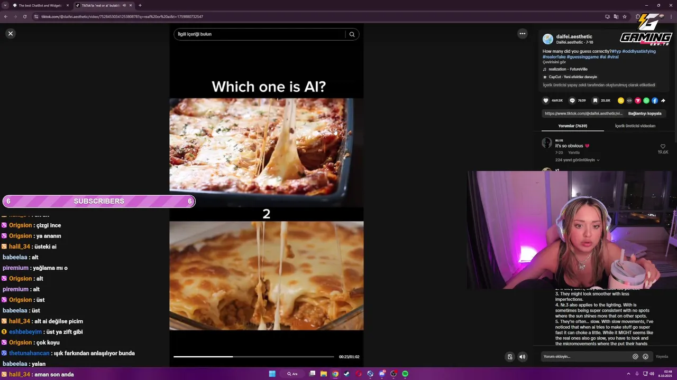Click Yanıtla under the first comment
This screenshot has width=677, height=380.
[x=574, y=153]
